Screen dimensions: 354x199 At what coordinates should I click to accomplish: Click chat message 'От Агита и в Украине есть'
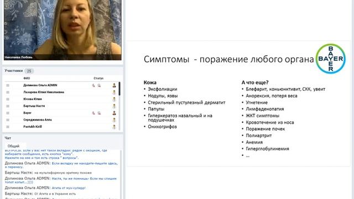[x=55, y=194]
